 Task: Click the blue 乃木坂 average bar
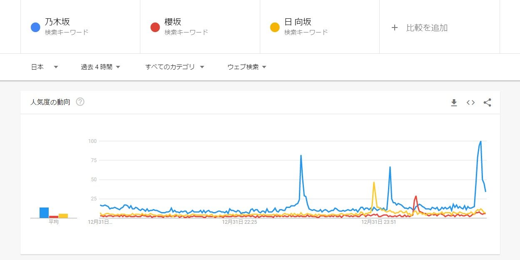tap(44, 212)
